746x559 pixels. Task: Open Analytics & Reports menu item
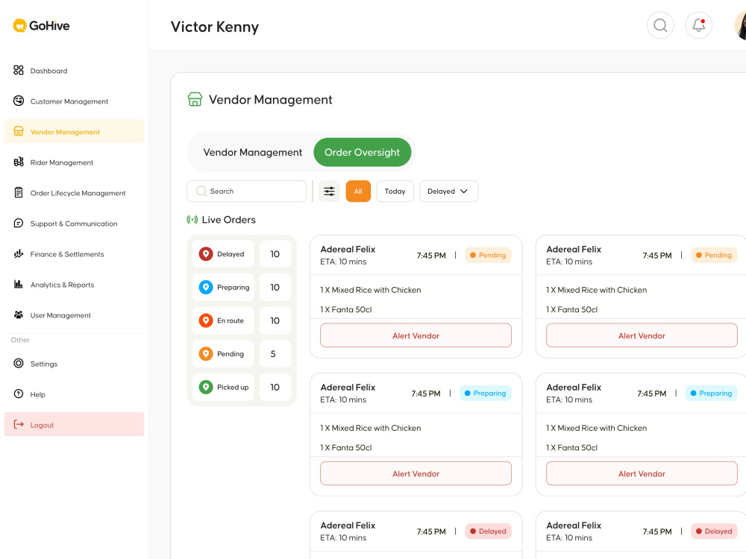74,284
